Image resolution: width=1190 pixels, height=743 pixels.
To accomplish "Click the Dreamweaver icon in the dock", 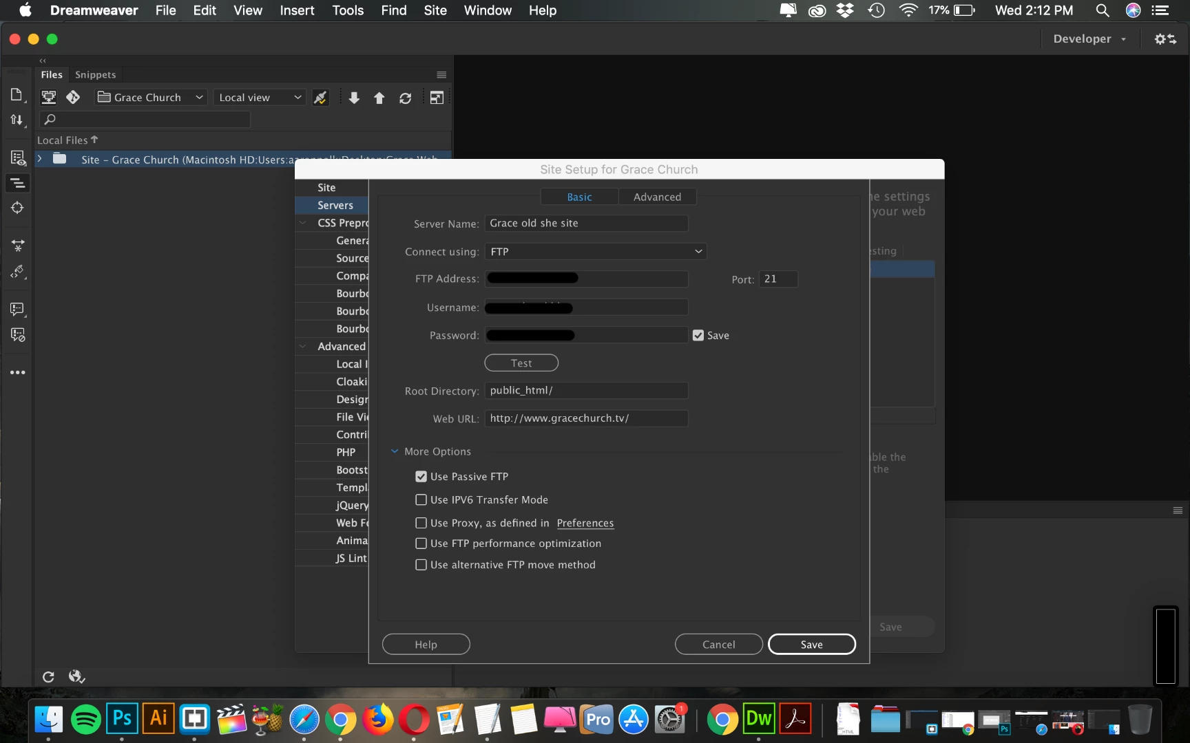I will tap(758, 720).
